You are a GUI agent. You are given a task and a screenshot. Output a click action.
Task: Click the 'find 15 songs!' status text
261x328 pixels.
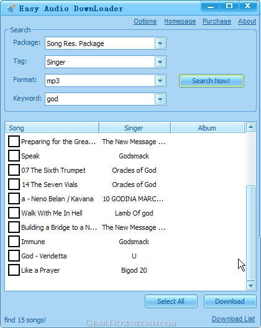(x=25, y=320)
